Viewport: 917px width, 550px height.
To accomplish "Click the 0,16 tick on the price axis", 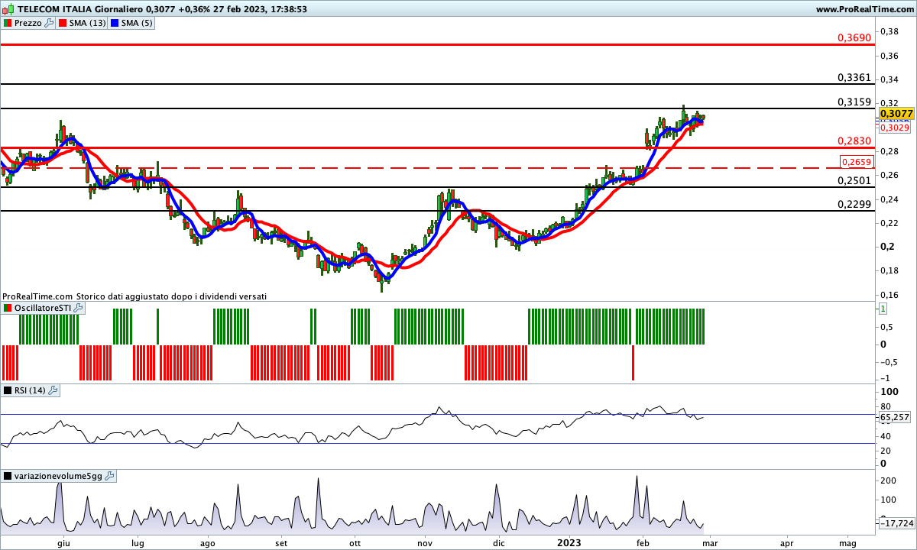I will 889,294.
